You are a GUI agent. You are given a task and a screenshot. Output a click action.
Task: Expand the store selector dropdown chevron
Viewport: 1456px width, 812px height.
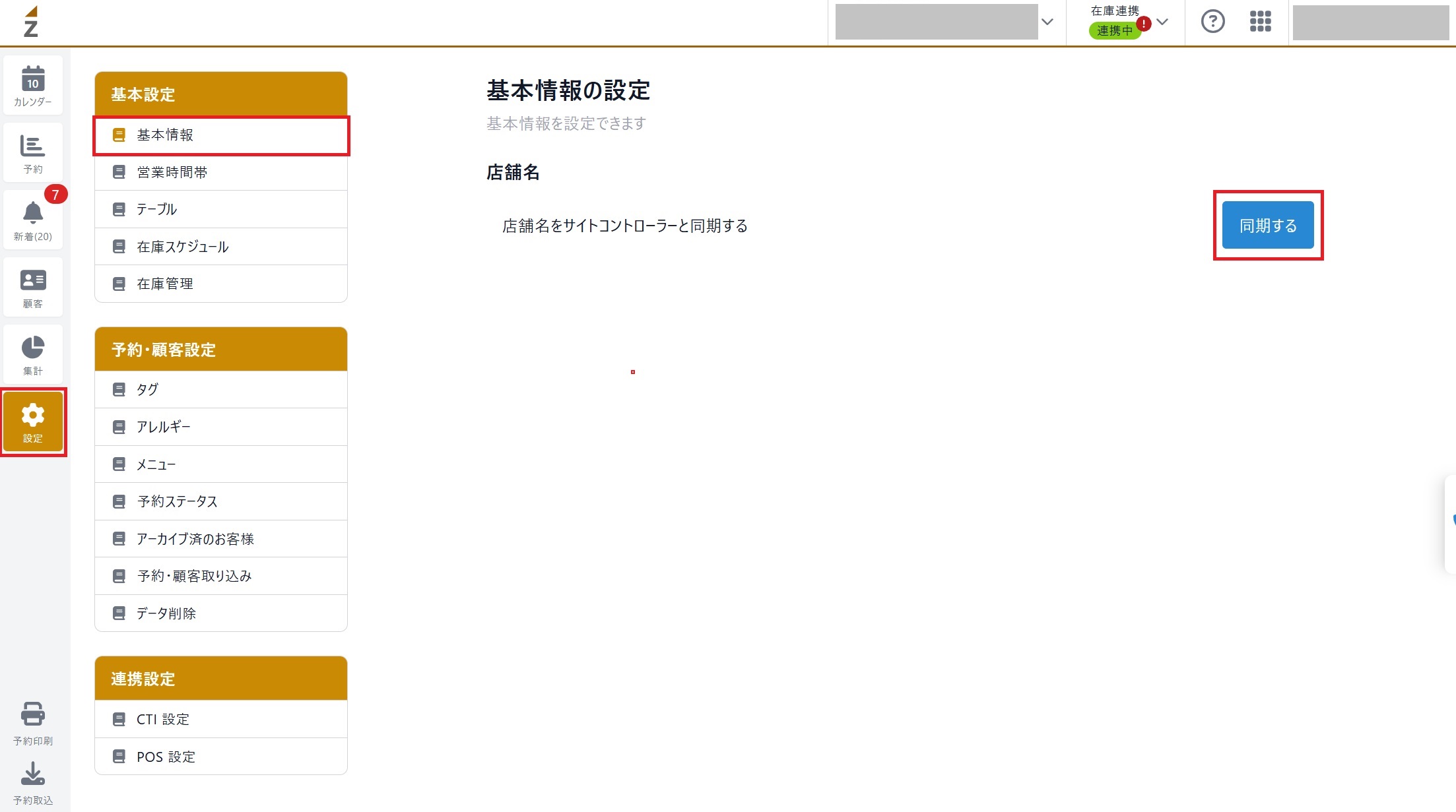pos(1047,22)
